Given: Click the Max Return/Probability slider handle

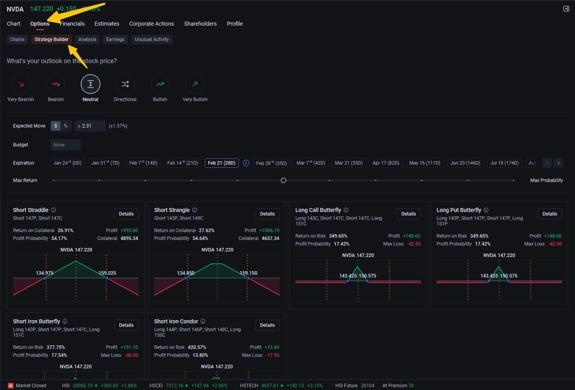Looking at the screenshot, I should point(283,180).
